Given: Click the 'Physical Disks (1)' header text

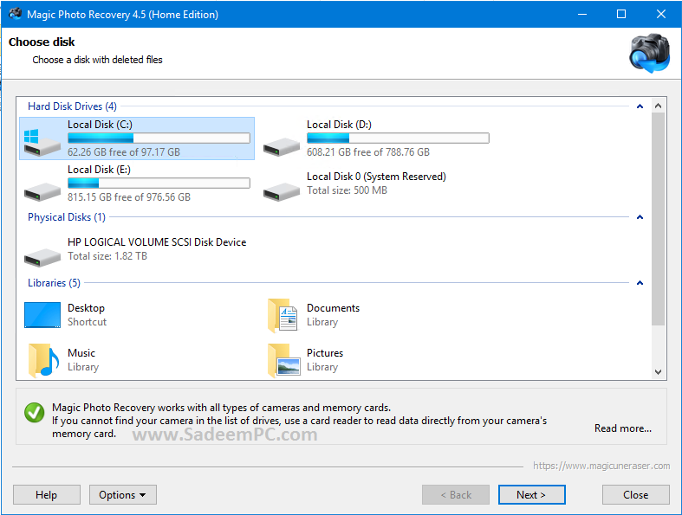Looking at the screenshot, I should (x=67, y=217).
